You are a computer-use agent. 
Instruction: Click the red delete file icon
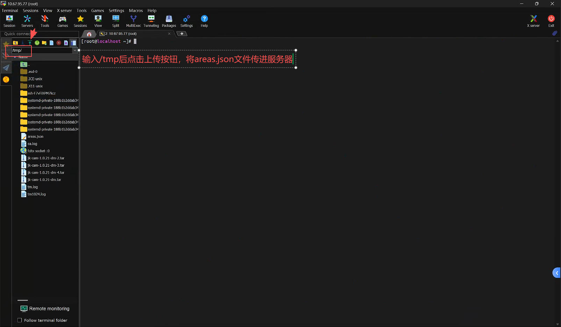59,43
